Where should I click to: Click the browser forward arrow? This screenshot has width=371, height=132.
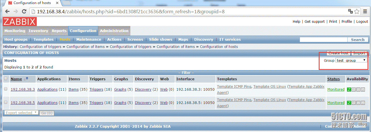pyautogui.click(x=16, y=12)
